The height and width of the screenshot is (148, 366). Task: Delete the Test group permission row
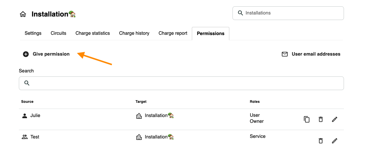321,141
